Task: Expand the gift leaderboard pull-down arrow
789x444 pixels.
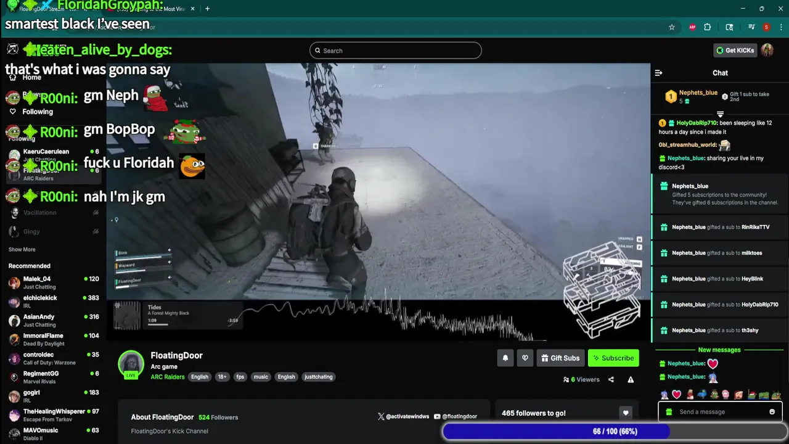Action: [x=720, y=114]
